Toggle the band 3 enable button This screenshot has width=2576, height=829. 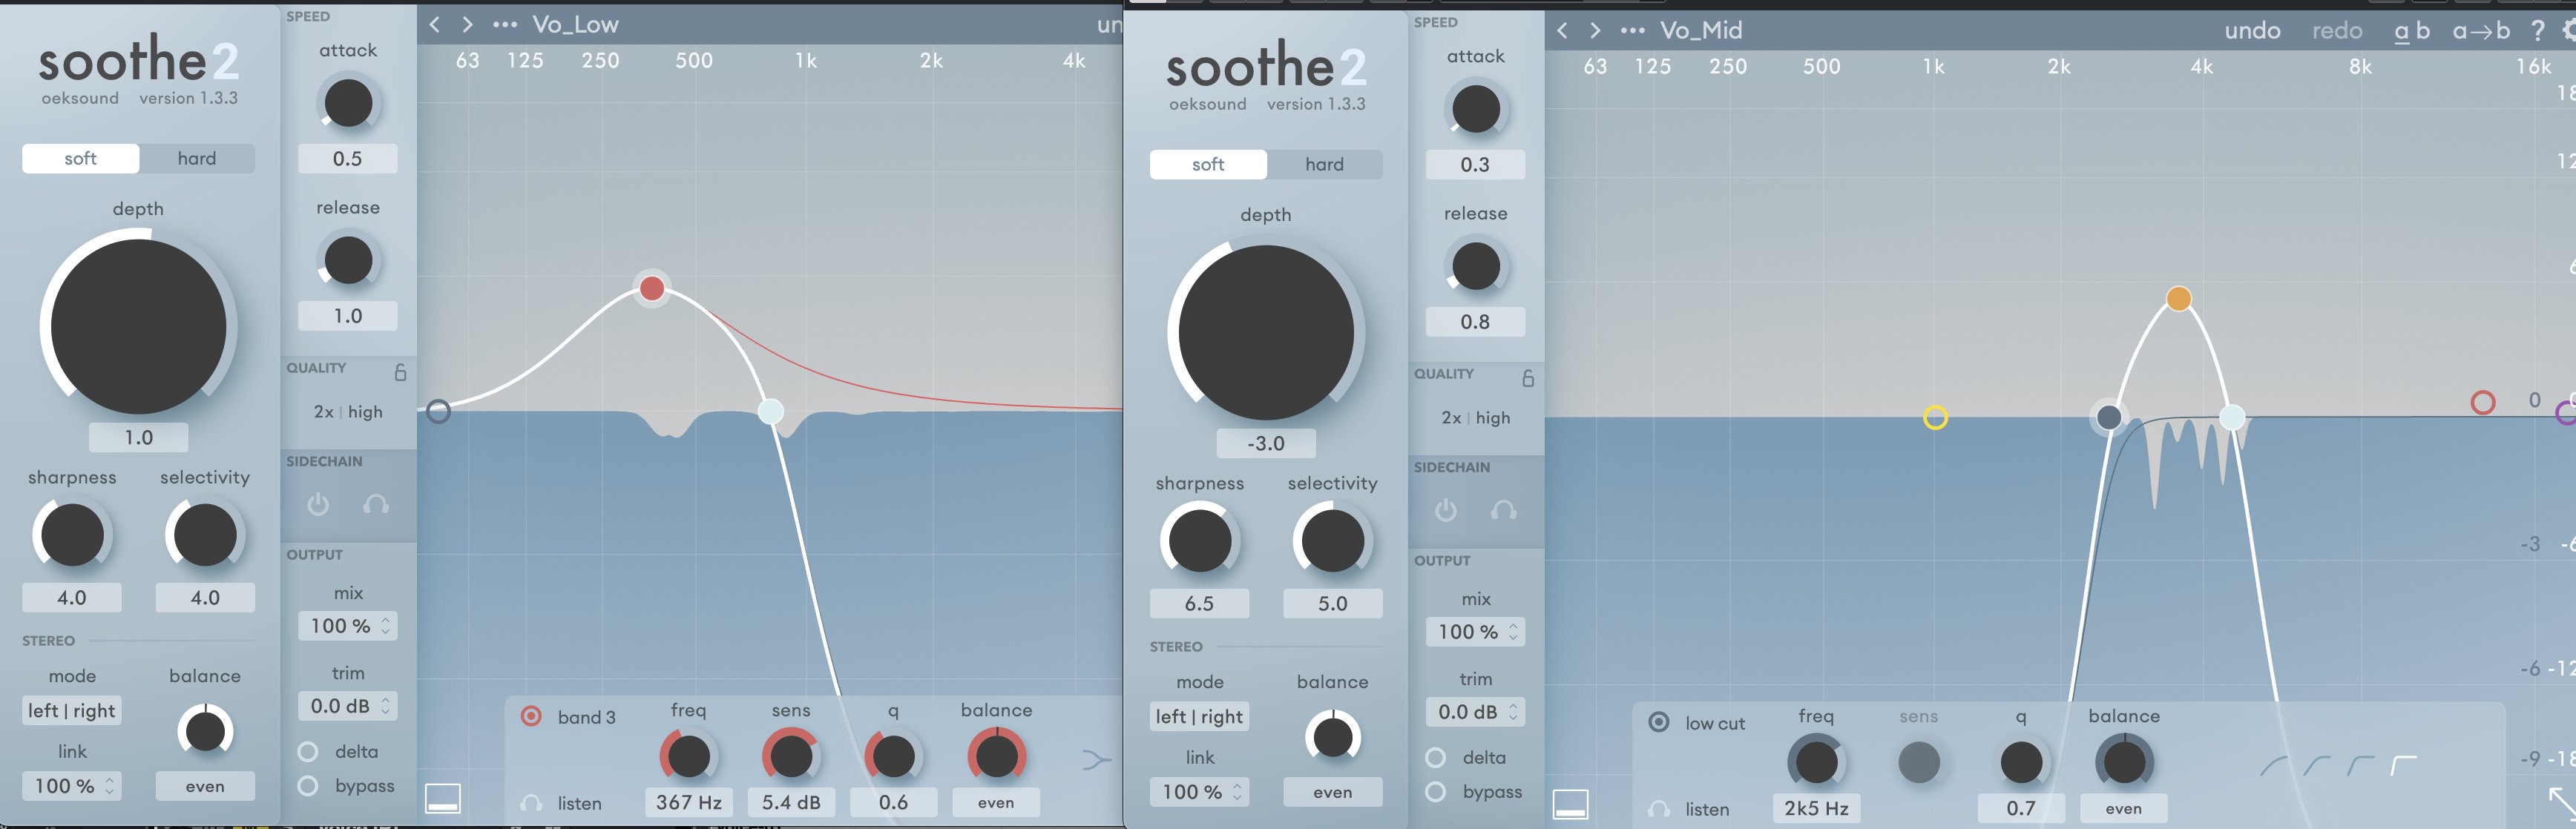(531, 717)
